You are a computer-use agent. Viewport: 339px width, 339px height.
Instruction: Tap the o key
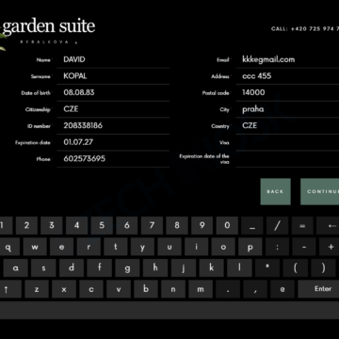pyautogui.click(x=223, y=247)
